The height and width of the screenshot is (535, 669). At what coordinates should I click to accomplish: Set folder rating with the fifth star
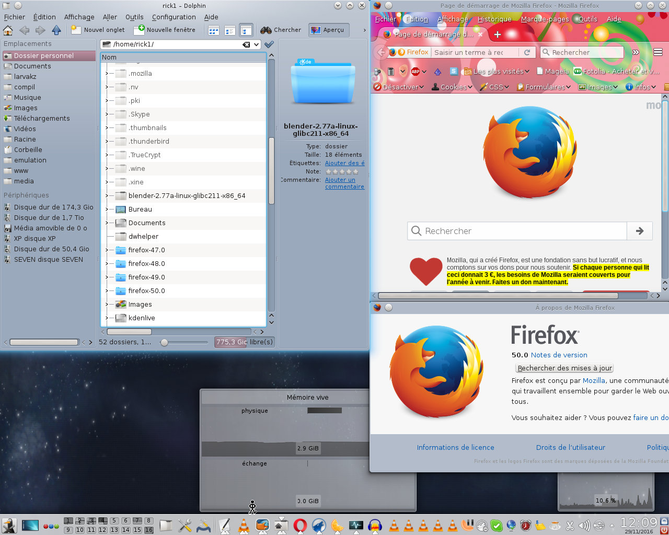[356, 171]
